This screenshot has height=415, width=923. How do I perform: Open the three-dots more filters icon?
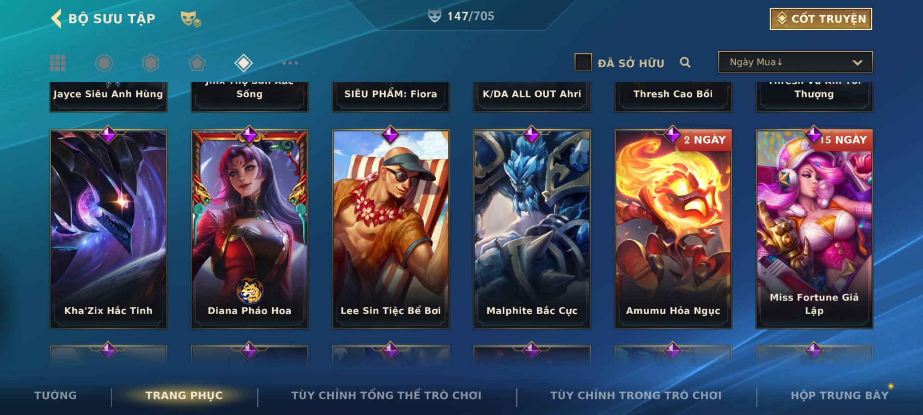(290, 63)
